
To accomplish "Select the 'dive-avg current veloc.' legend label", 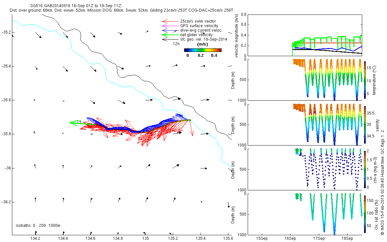I will click(202, 30).
